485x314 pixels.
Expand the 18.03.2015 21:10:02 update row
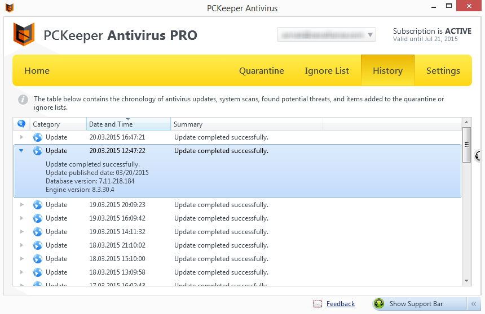coord(21,245)
